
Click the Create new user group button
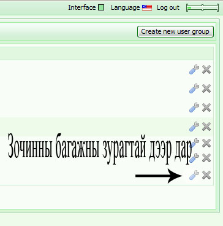175,32
